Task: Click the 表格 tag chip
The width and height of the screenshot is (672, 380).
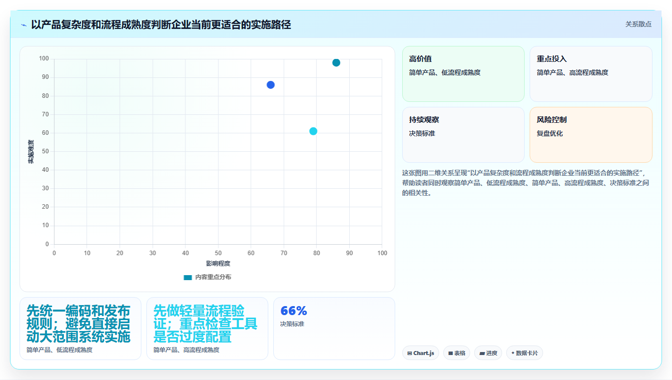Action: (457, 353)
